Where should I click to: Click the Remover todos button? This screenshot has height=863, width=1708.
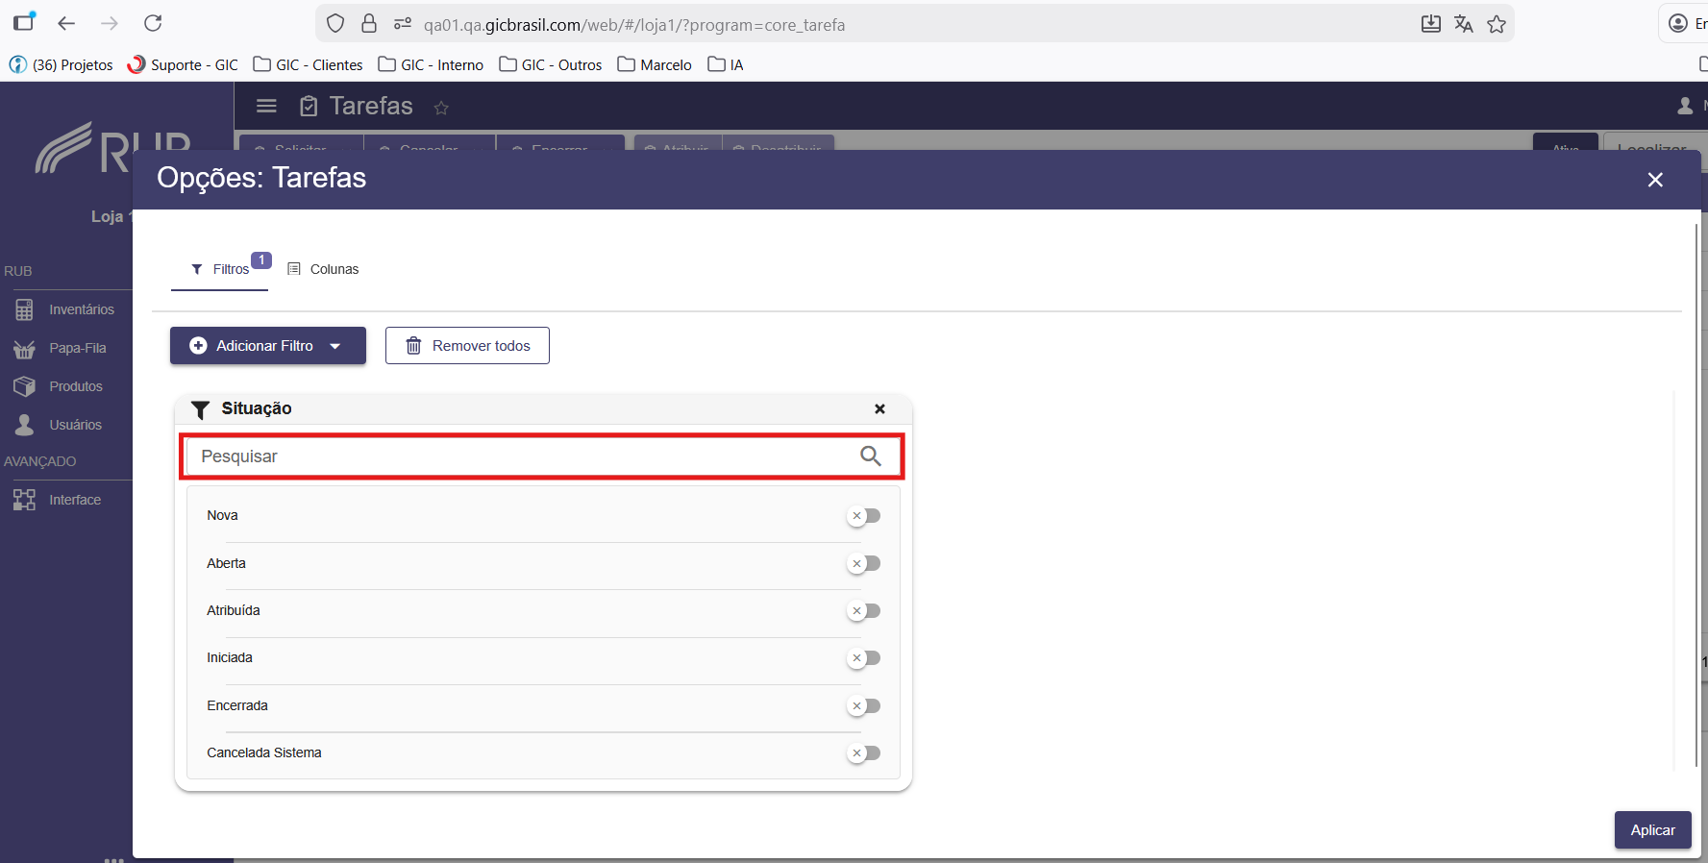pyautogui.click(x=467, y=346)
